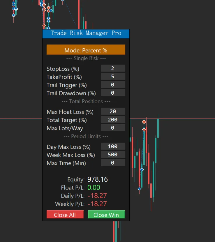The width and height of the screenshot is (215, 242).
Task: Click the Trade Risk Manager Pro title bar
Action: coord(86,34)
